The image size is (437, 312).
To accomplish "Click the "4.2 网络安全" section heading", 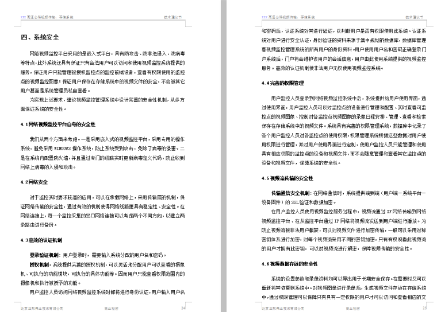I will [x=34, y=182].
